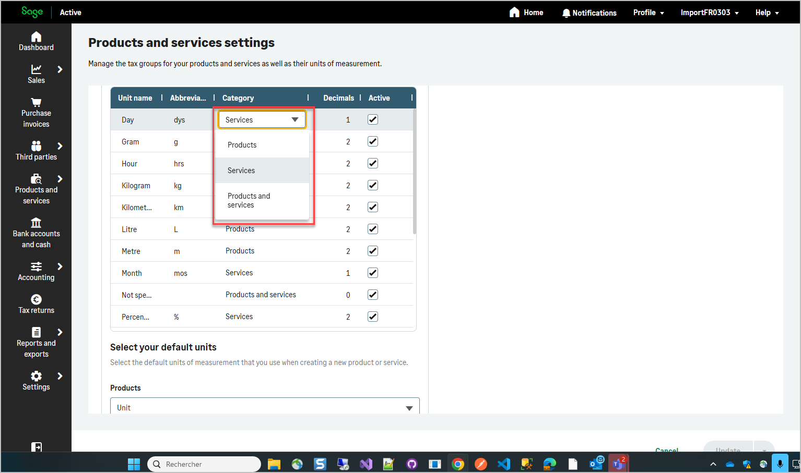Image resolution: width=801 pixels, height=473 pixels.
Task: Uncheck Active checkbox for Gram unit
Action: 373,141
